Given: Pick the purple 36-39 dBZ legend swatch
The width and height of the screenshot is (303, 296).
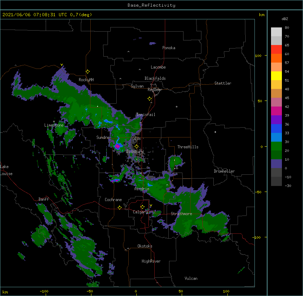Looking at the screenshot, I should coord(276,120).
